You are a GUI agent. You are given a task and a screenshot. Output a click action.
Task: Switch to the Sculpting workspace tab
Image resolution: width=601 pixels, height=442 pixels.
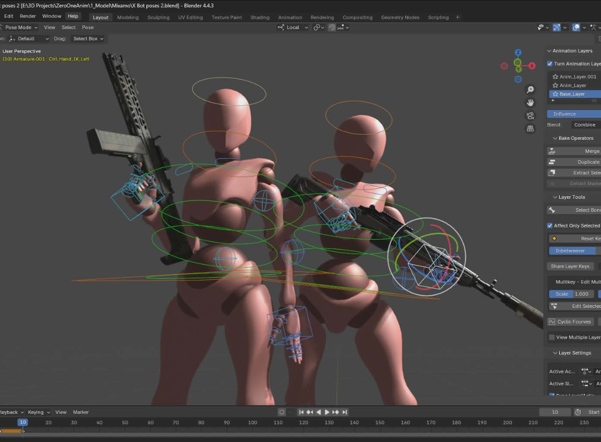coord(158,17)
